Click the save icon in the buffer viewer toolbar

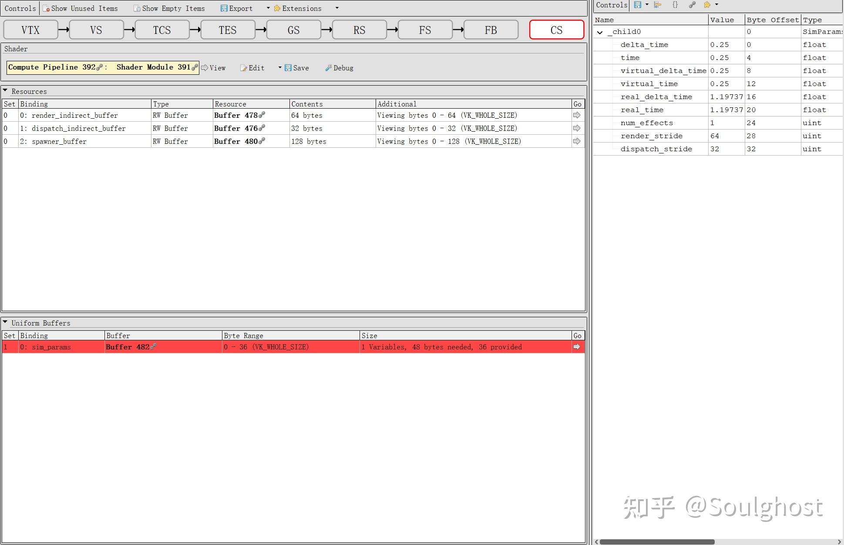tap(637, 5)
